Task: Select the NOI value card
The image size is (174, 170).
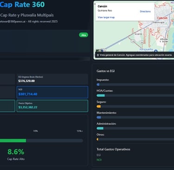Action: click(x=52, y=92)
